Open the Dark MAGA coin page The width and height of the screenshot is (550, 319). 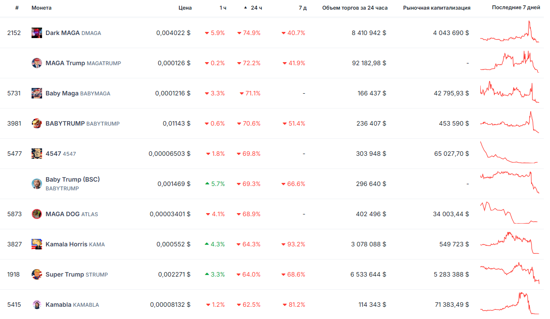(x=63, y=33)
